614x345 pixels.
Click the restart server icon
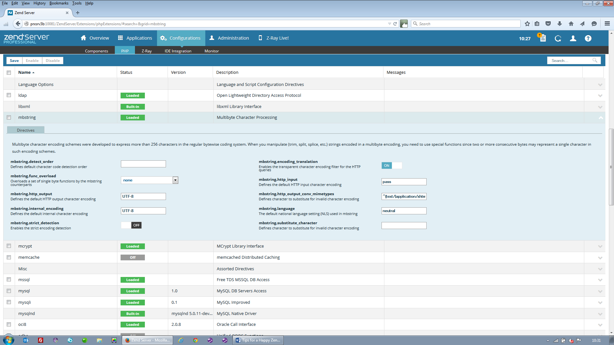click(x=558, y=38)
